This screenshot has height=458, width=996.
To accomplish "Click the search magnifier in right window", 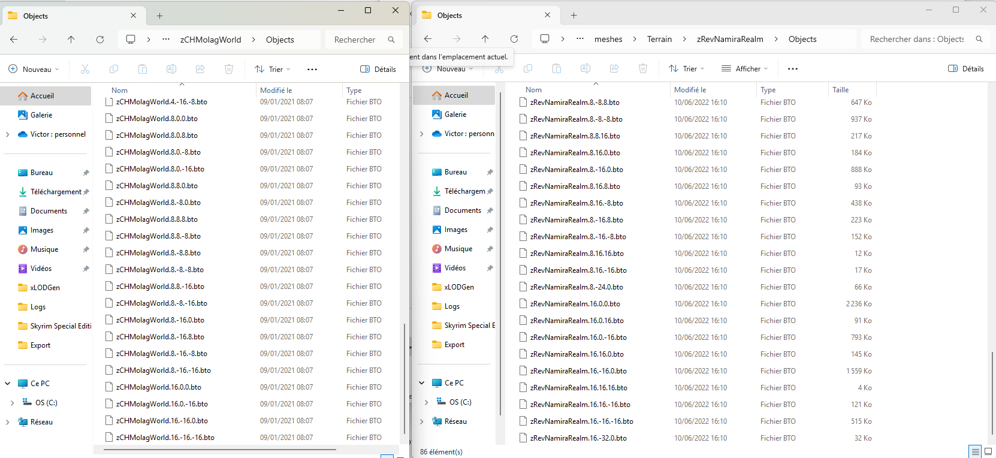I will 979,39.
